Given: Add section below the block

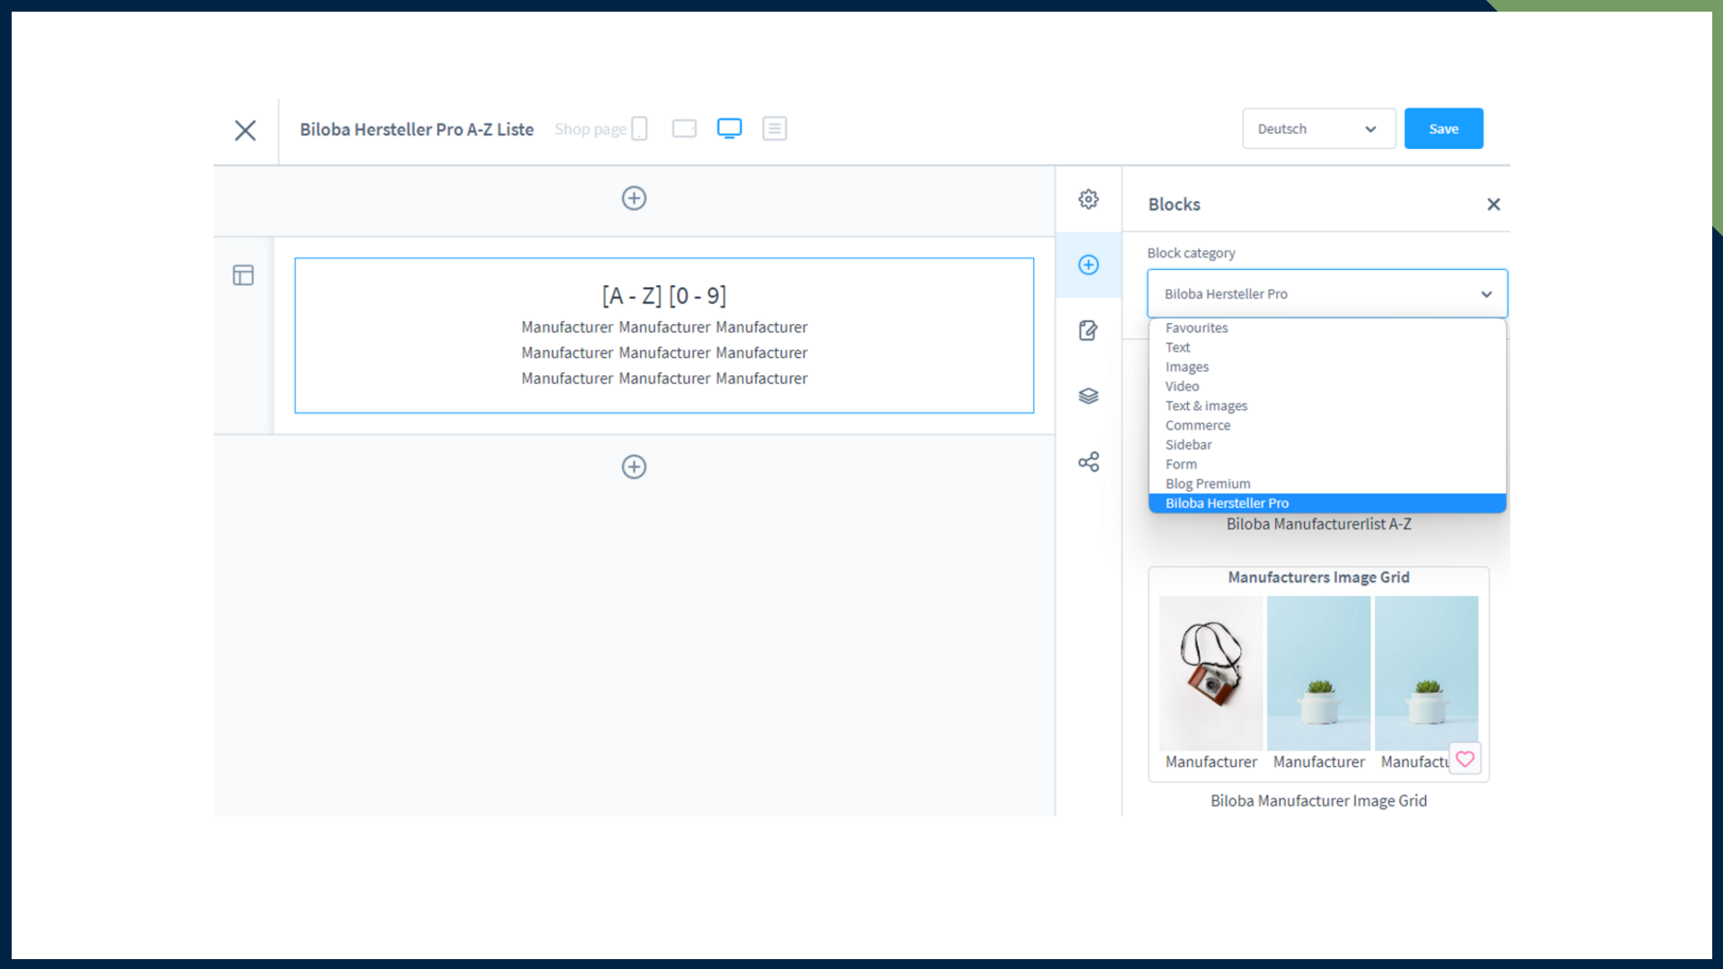Looking at the screenshot, I should [634, 467].
